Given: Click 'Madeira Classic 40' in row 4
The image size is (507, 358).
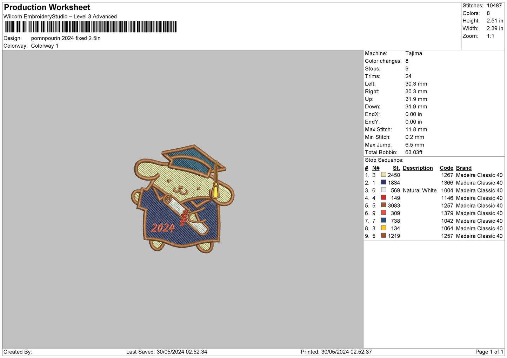Looking at the screenshot, I should point(479,198).
